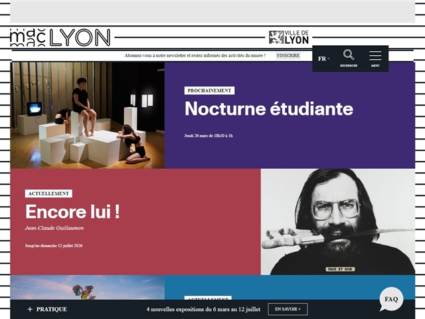This screenshot has height=319, width=425.
Task: Click the Prochainement tag
Action: [x=209, y=90]
